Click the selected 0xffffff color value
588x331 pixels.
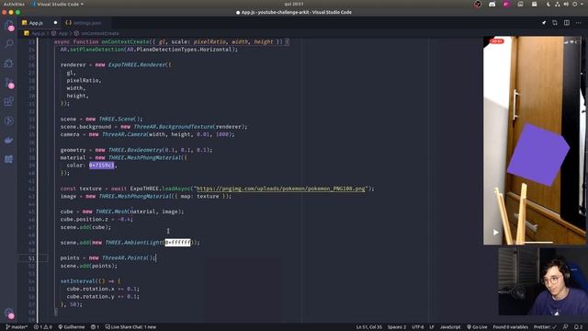pos(177,243)
